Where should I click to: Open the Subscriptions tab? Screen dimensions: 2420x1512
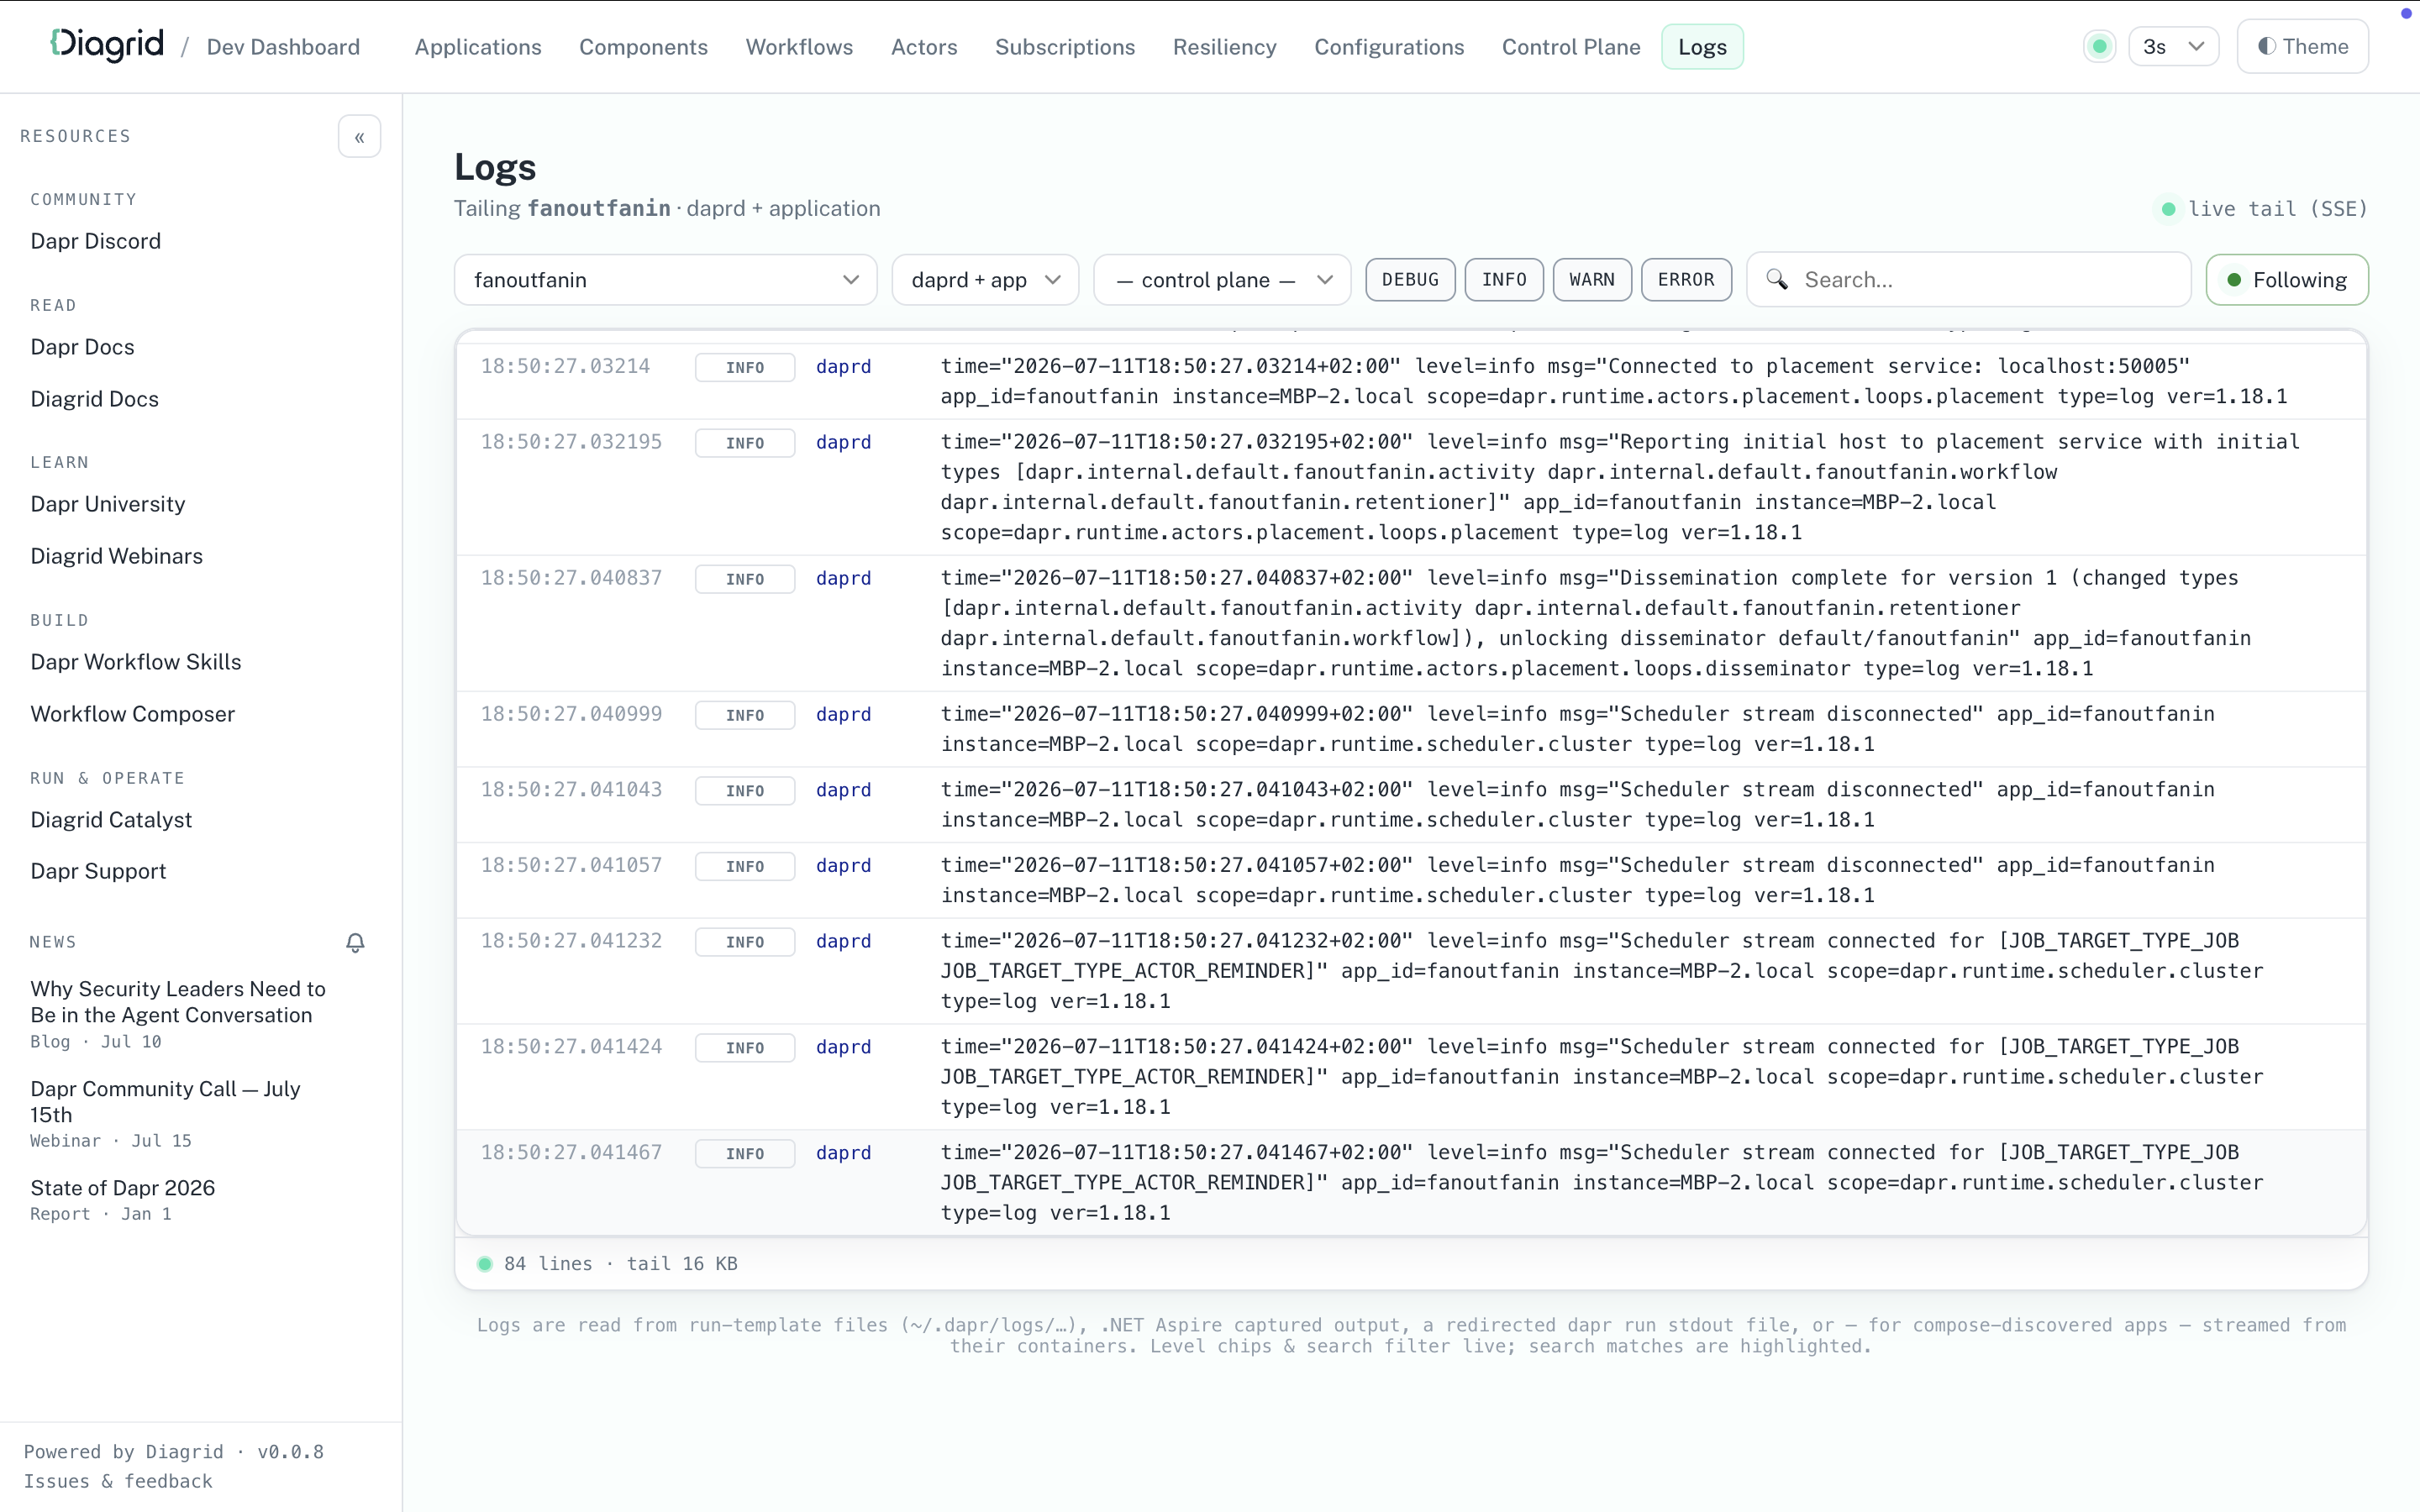[x=1065, y=47]
